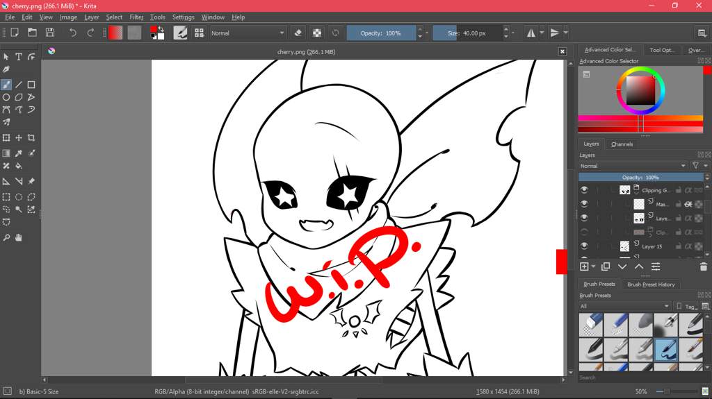Select the Text tool
Screen dimensions: 712x399
click(19, 57)
